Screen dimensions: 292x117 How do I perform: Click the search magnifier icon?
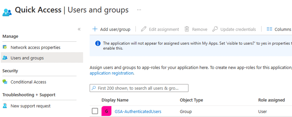(94, 88)
